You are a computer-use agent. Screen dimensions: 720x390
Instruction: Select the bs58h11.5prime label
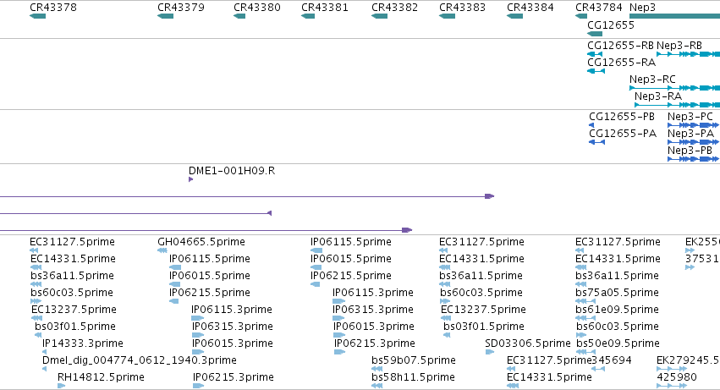pyautogui.click(x=413, y=377)
